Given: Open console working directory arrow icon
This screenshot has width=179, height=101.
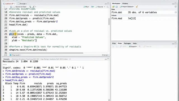Looking at the screenshot, I should pos(70,59).
